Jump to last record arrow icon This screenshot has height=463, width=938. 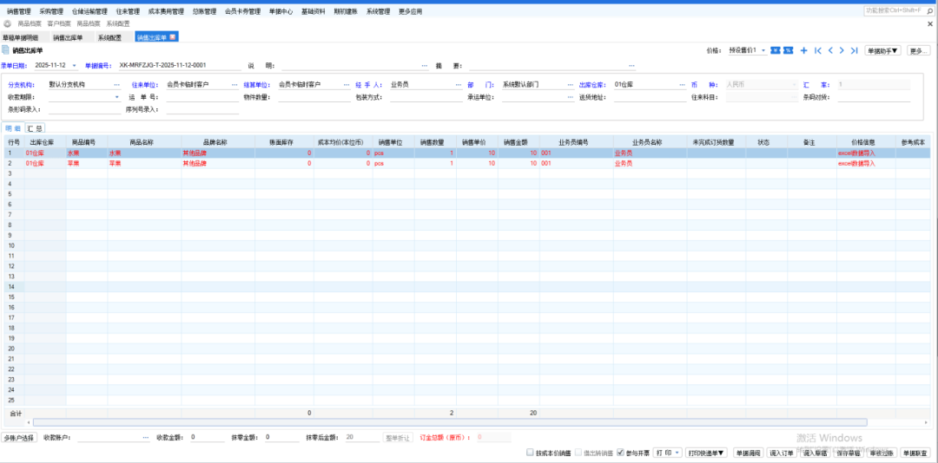(x=855, y=51)
